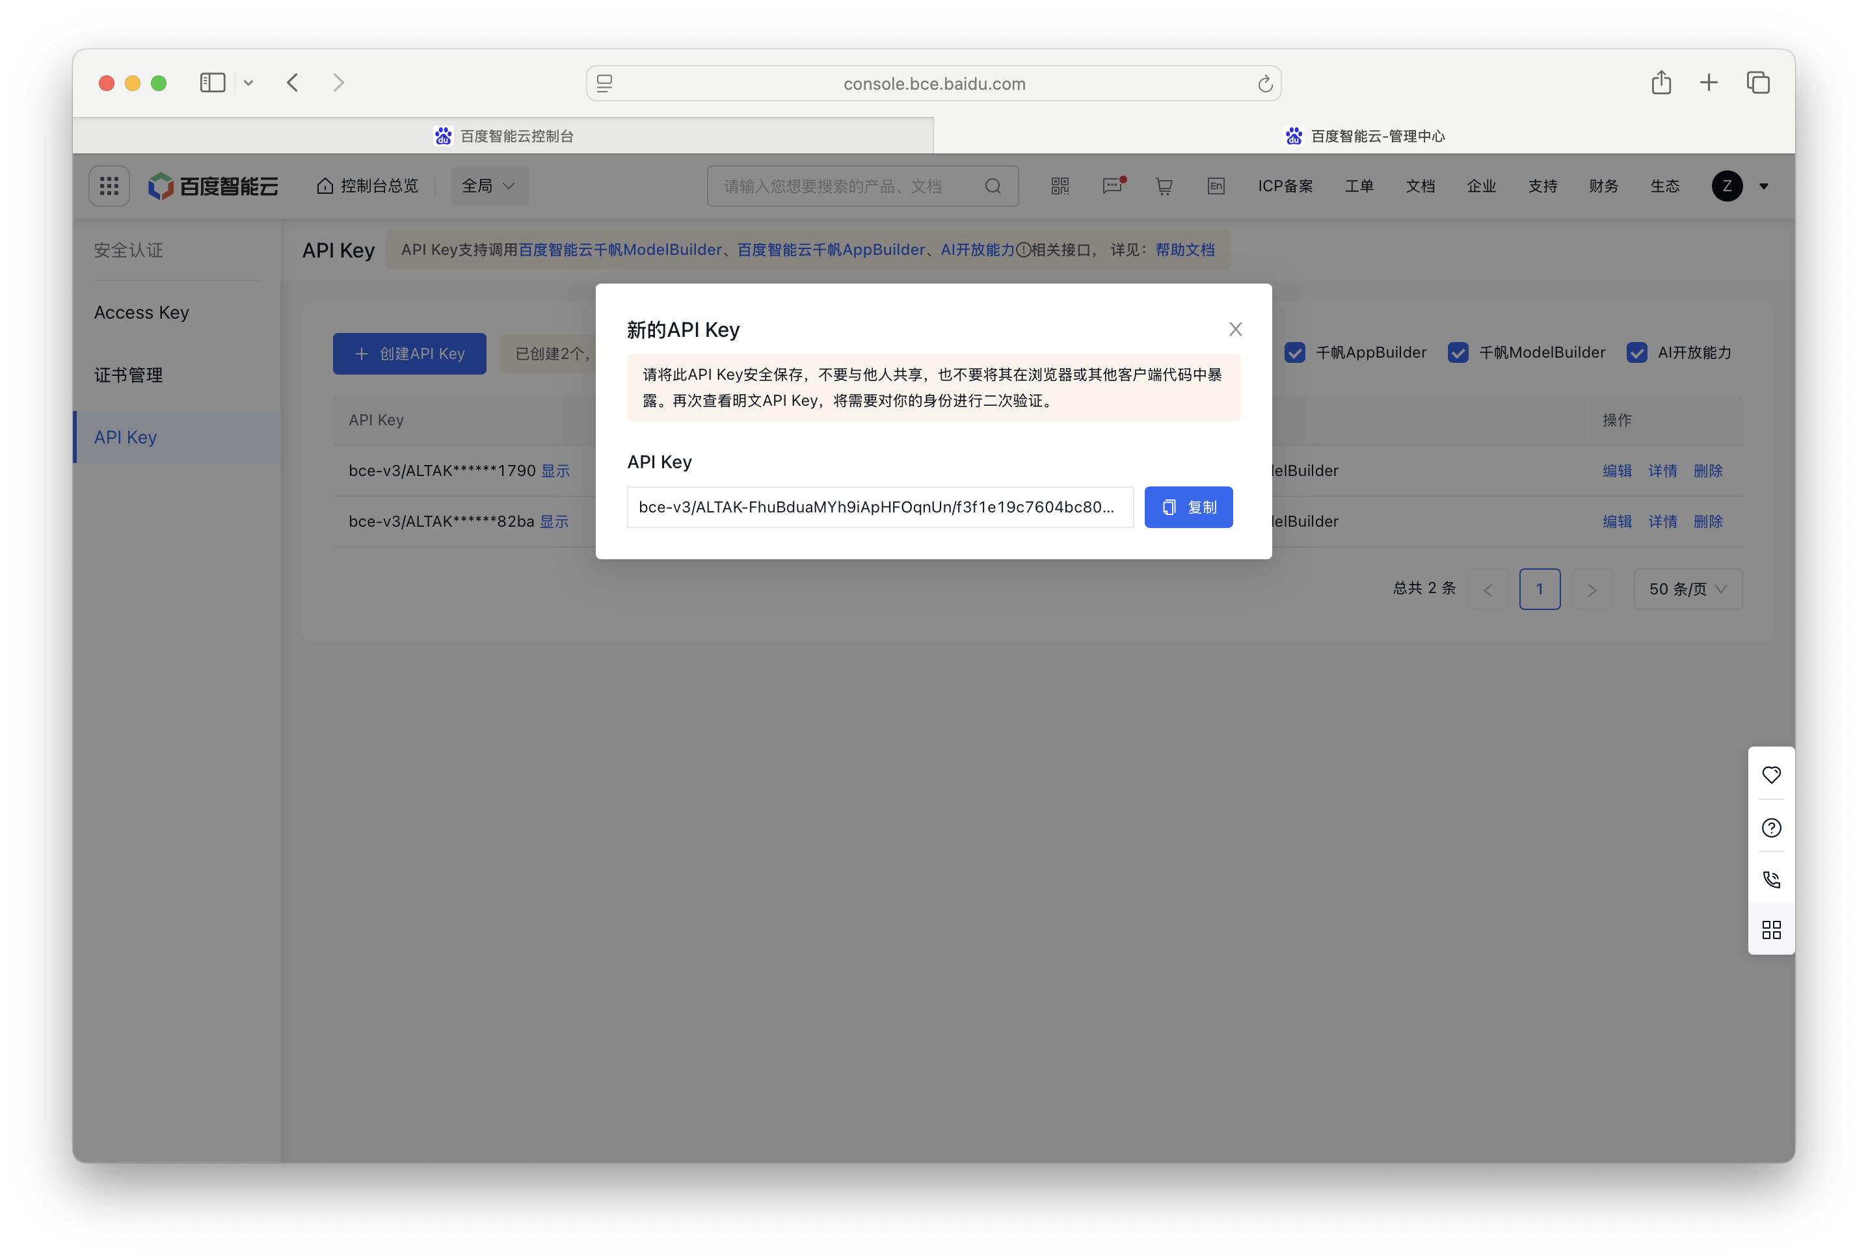Open the 50 条/页 page size dropdown
The width and height of the screenshot is (1868, 1259).
pos(1687,589)
